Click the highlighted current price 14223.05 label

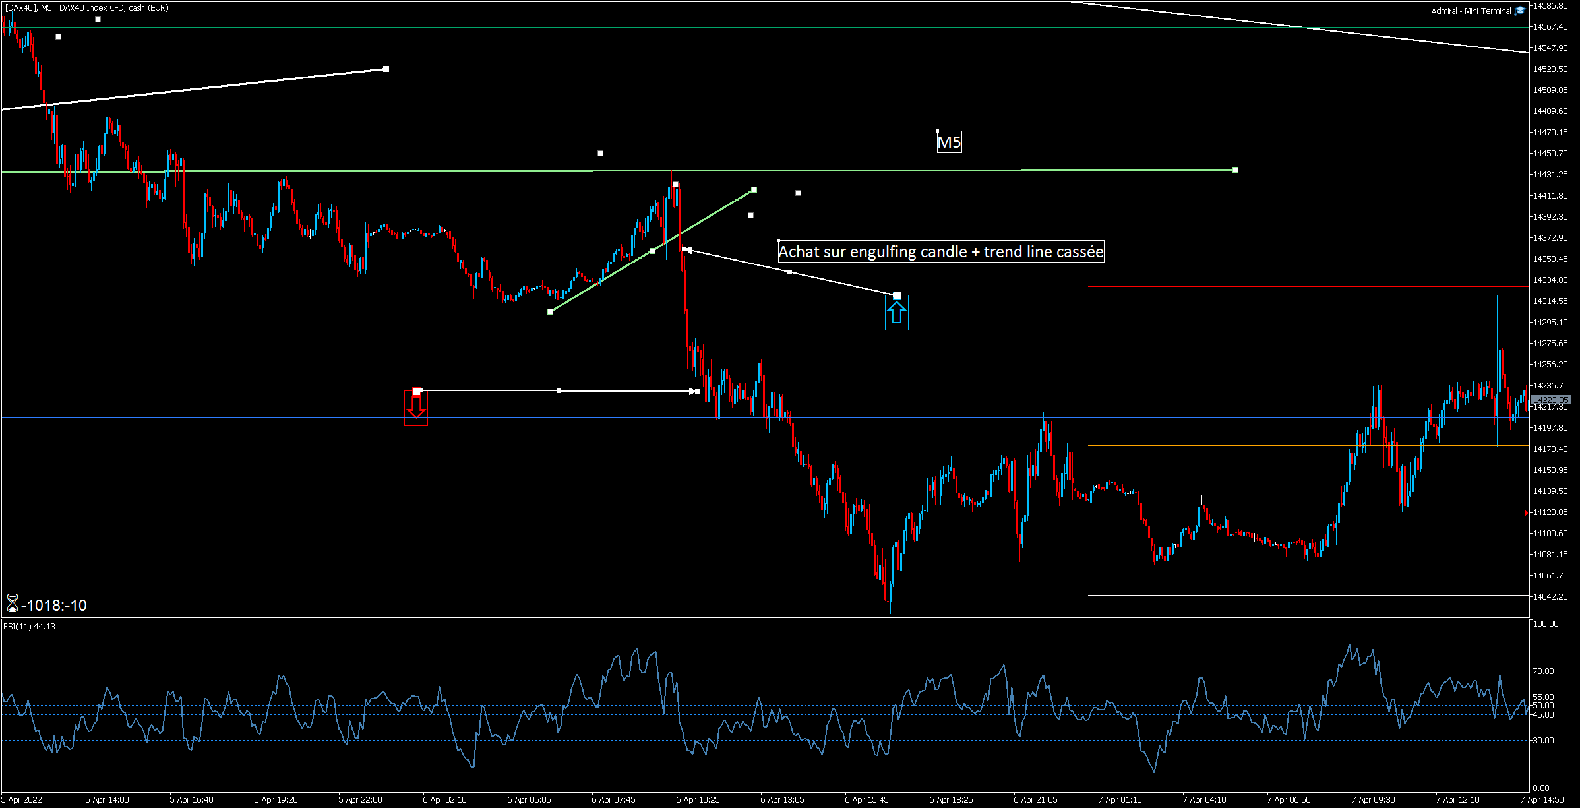point(1550,400)
